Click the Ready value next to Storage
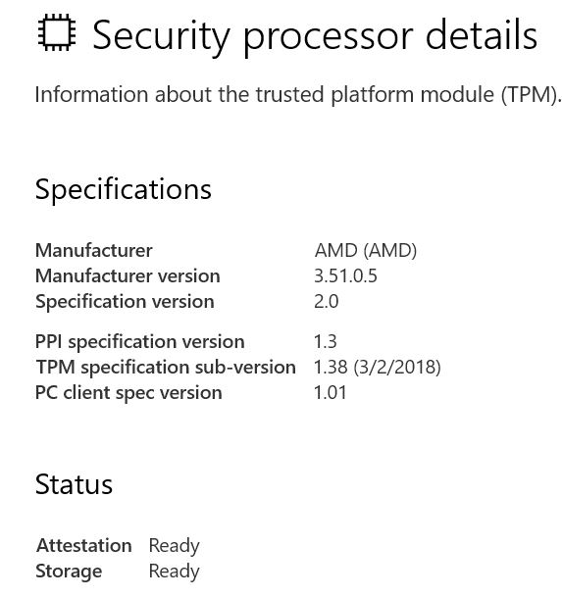This screenshot has width=562, height=598. [174, 572]
